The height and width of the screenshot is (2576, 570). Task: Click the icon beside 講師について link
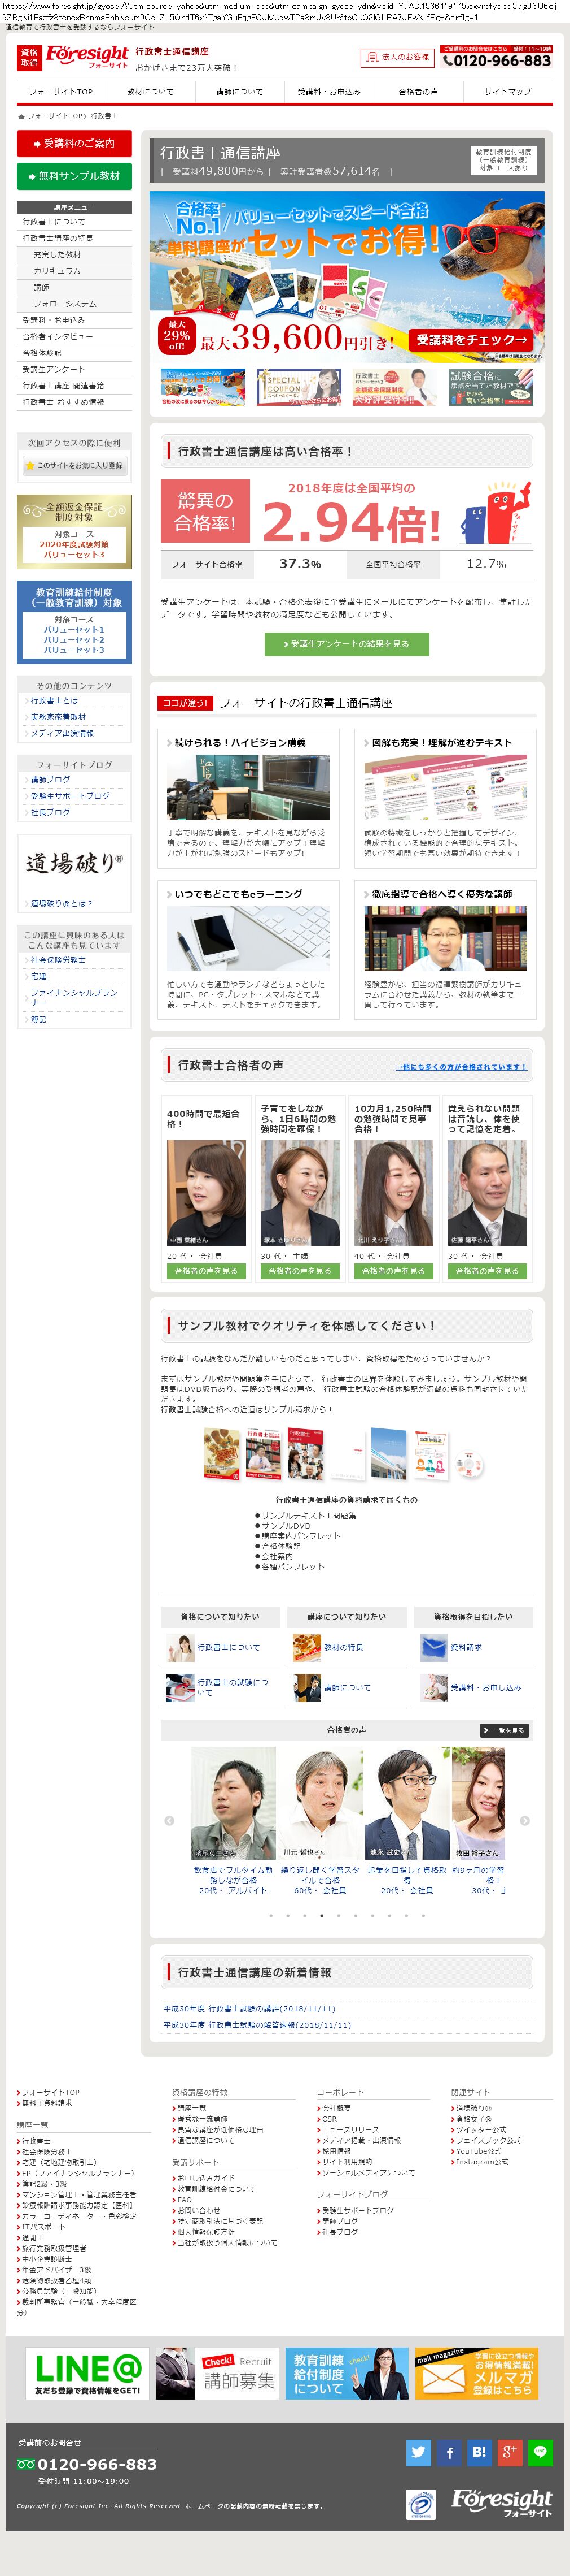point(306,1687)
